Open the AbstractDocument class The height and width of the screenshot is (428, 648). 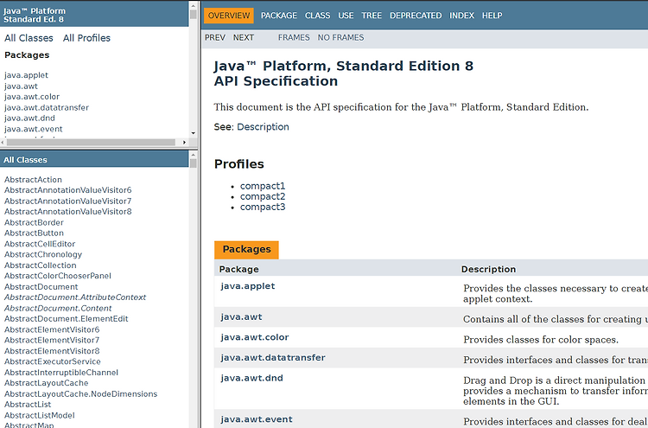41,287
